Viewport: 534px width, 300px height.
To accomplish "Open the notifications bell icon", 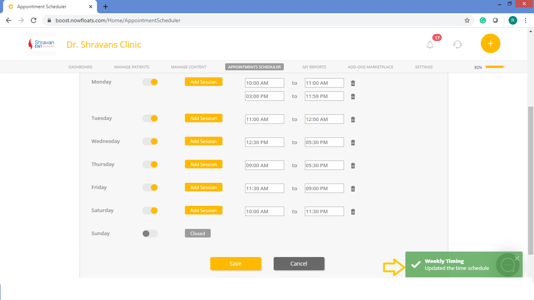I will pos(430,45).
